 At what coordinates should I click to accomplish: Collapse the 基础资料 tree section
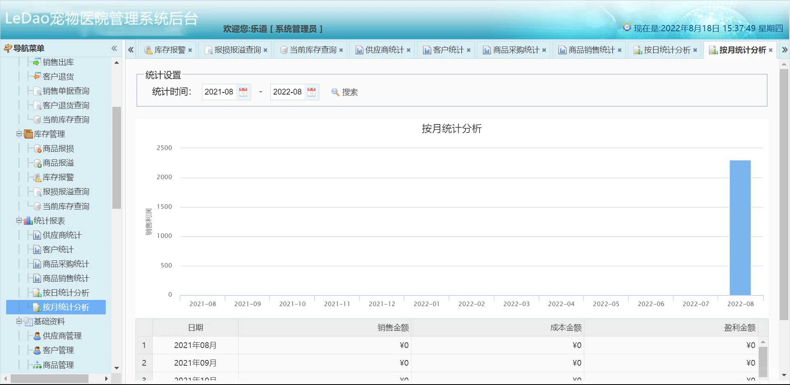[x=19, y=321]
